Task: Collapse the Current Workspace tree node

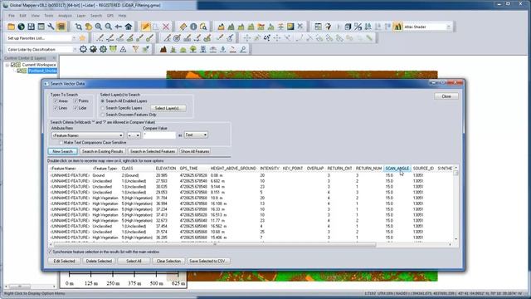Action: click(7, 65)
